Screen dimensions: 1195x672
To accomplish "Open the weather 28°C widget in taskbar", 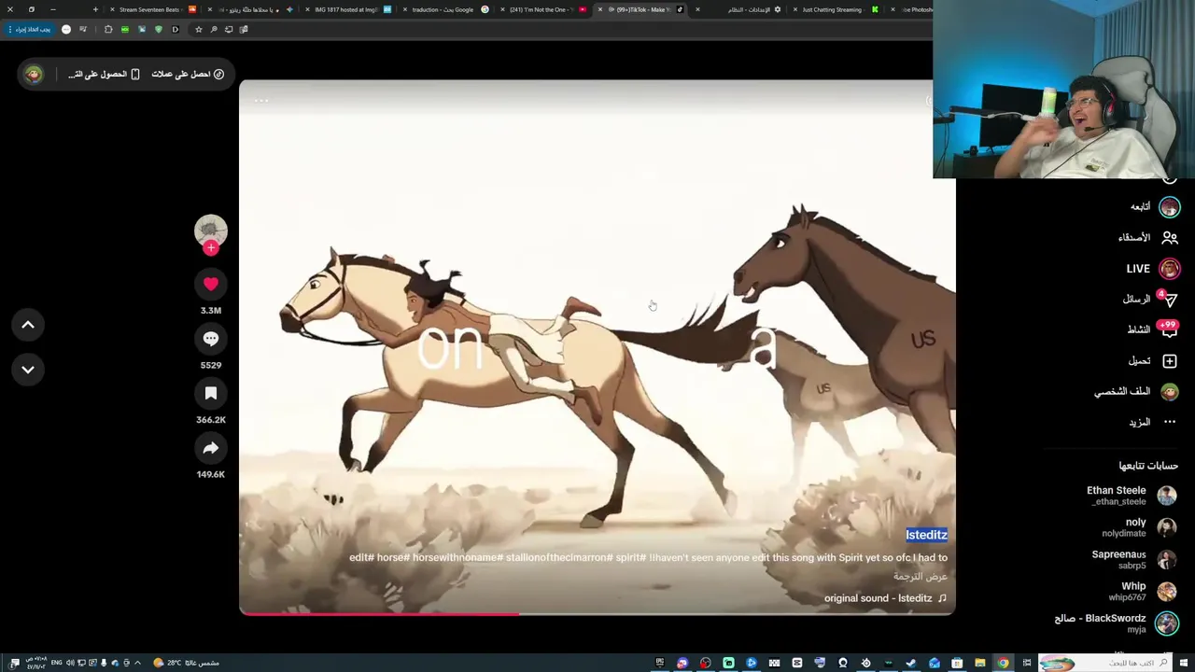I will point(187,663).
